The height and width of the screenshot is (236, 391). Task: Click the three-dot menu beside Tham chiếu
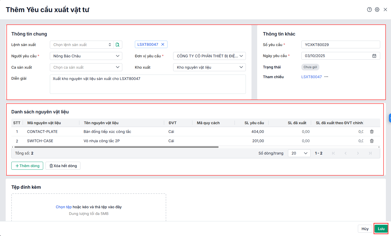[x=326, y=77]
